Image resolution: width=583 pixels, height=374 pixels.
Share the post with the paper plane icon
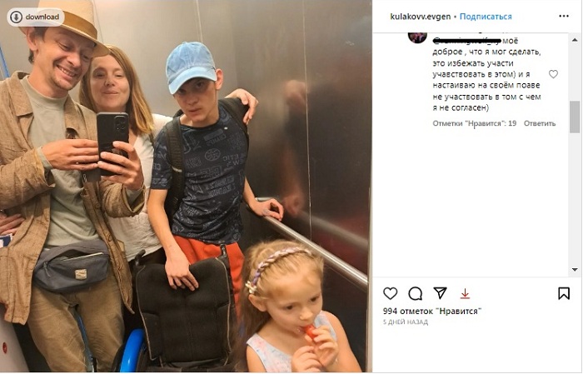(x=441, y=293)
